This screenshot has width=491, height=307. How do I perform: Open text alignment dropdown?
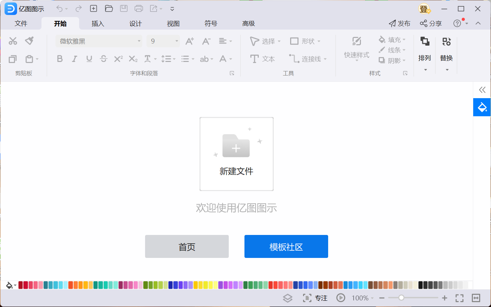pyautogui.click(x=225, y=41)
